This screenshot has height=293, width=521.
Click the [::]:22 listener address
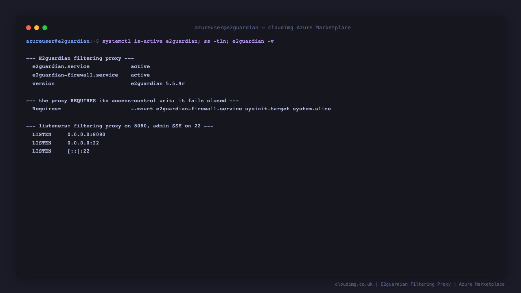pyautogui.click(x=79, y=151)
